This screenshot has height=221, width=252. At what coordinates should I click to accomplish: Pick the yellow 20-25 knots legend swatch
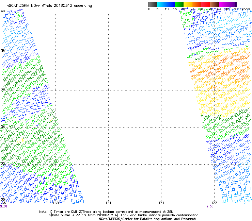coord(188,4)
